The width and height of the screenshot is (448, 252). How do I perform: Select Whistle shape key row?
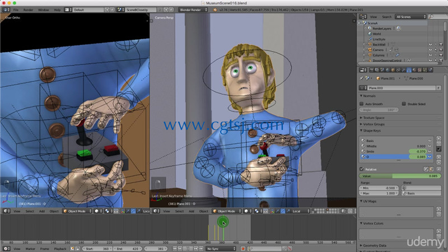[x=396, y=146]
